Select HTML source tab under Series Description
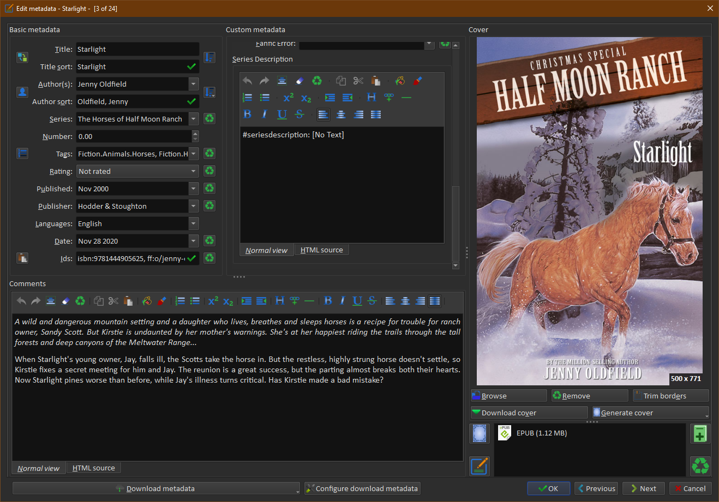This screenshot has width=719, height=502. click(x=321, y=250)
